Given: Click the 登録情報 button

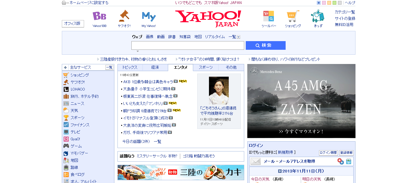Looking at the screenshot, I should 346,153.
